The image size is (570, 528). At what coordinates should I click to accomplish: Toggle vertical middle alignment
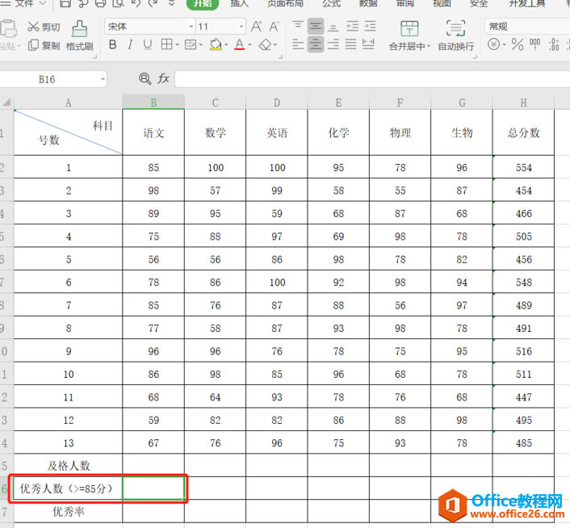coord(316,27)
